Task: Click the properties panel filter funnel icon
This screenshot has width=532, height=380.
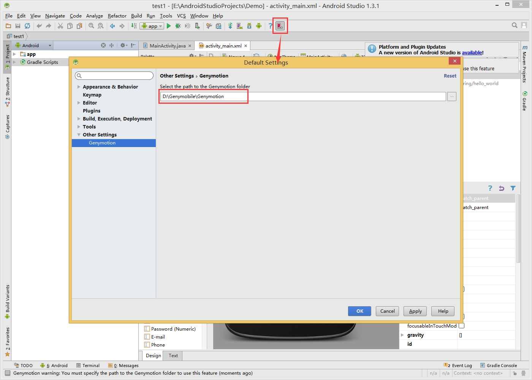Action: 513,188
